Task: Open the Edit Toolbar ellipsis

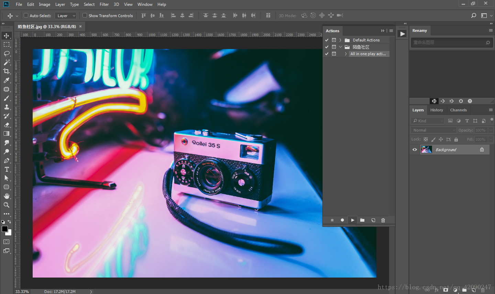Action: pos(7,214)
